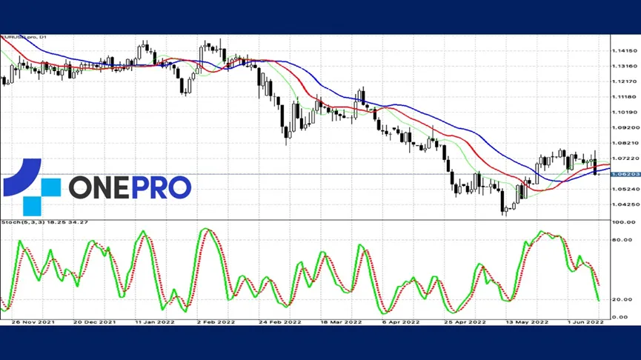Click the 11 Jan 2022 date label
This screenshot has height=360, width=641.
155,322
